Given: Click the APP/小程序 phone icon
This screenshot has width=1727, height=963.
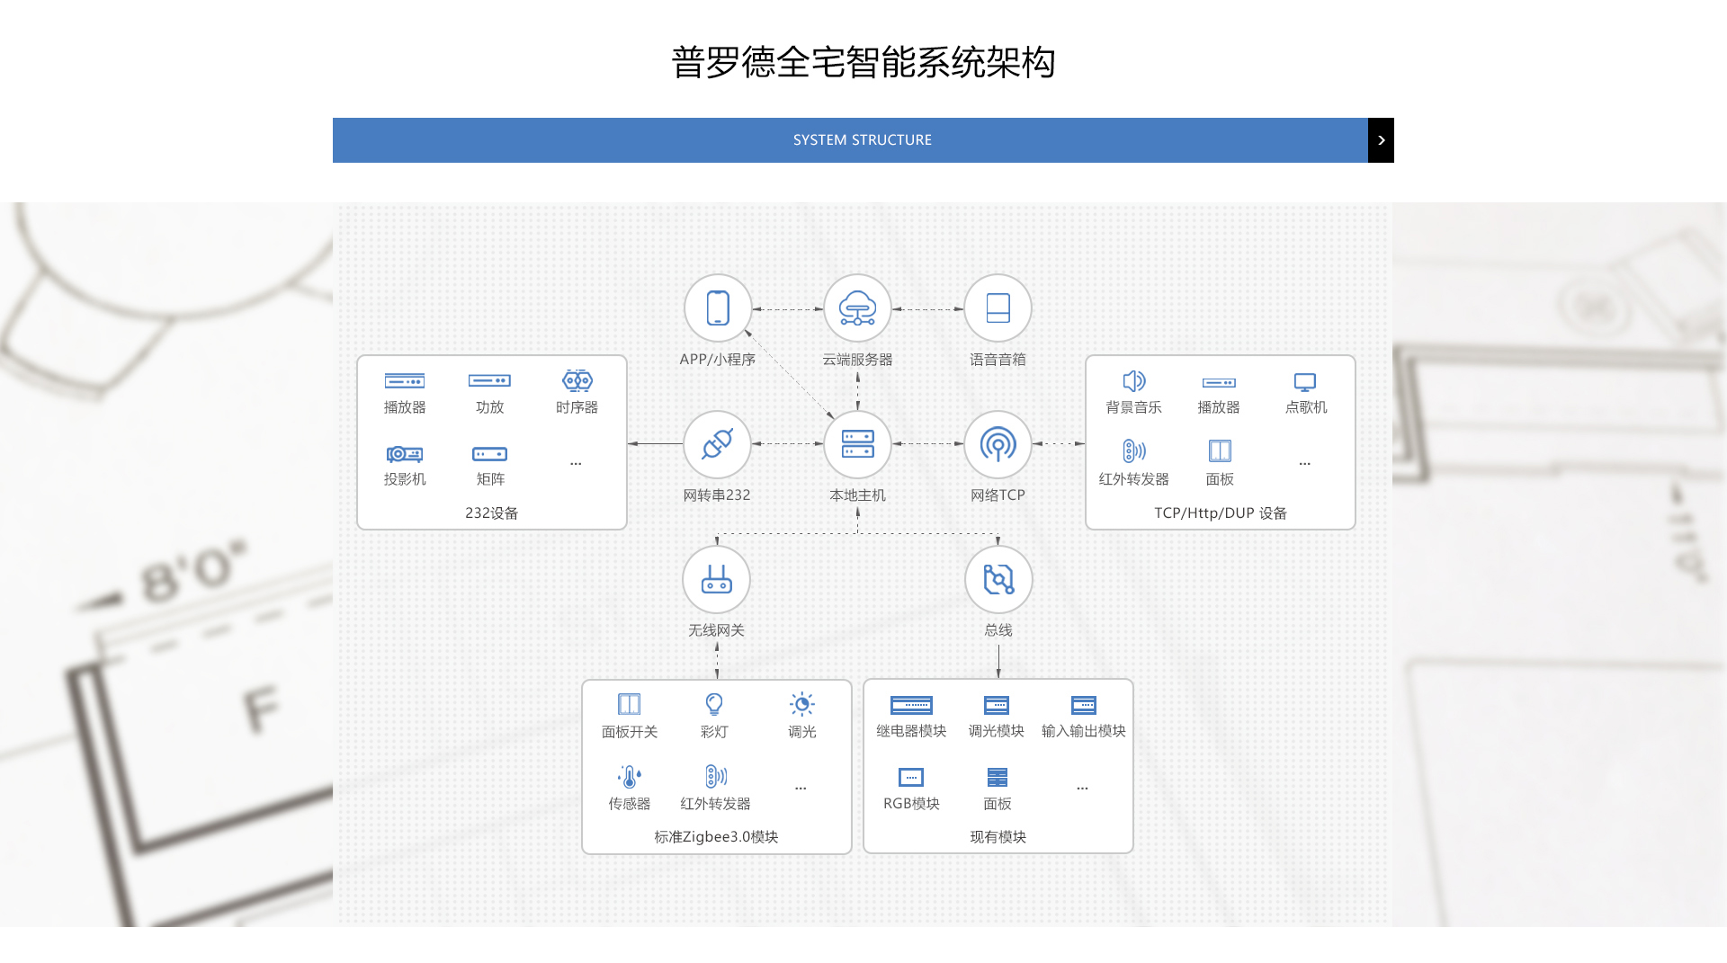Looking at the screenshot, I should click(x=718, y=308).
